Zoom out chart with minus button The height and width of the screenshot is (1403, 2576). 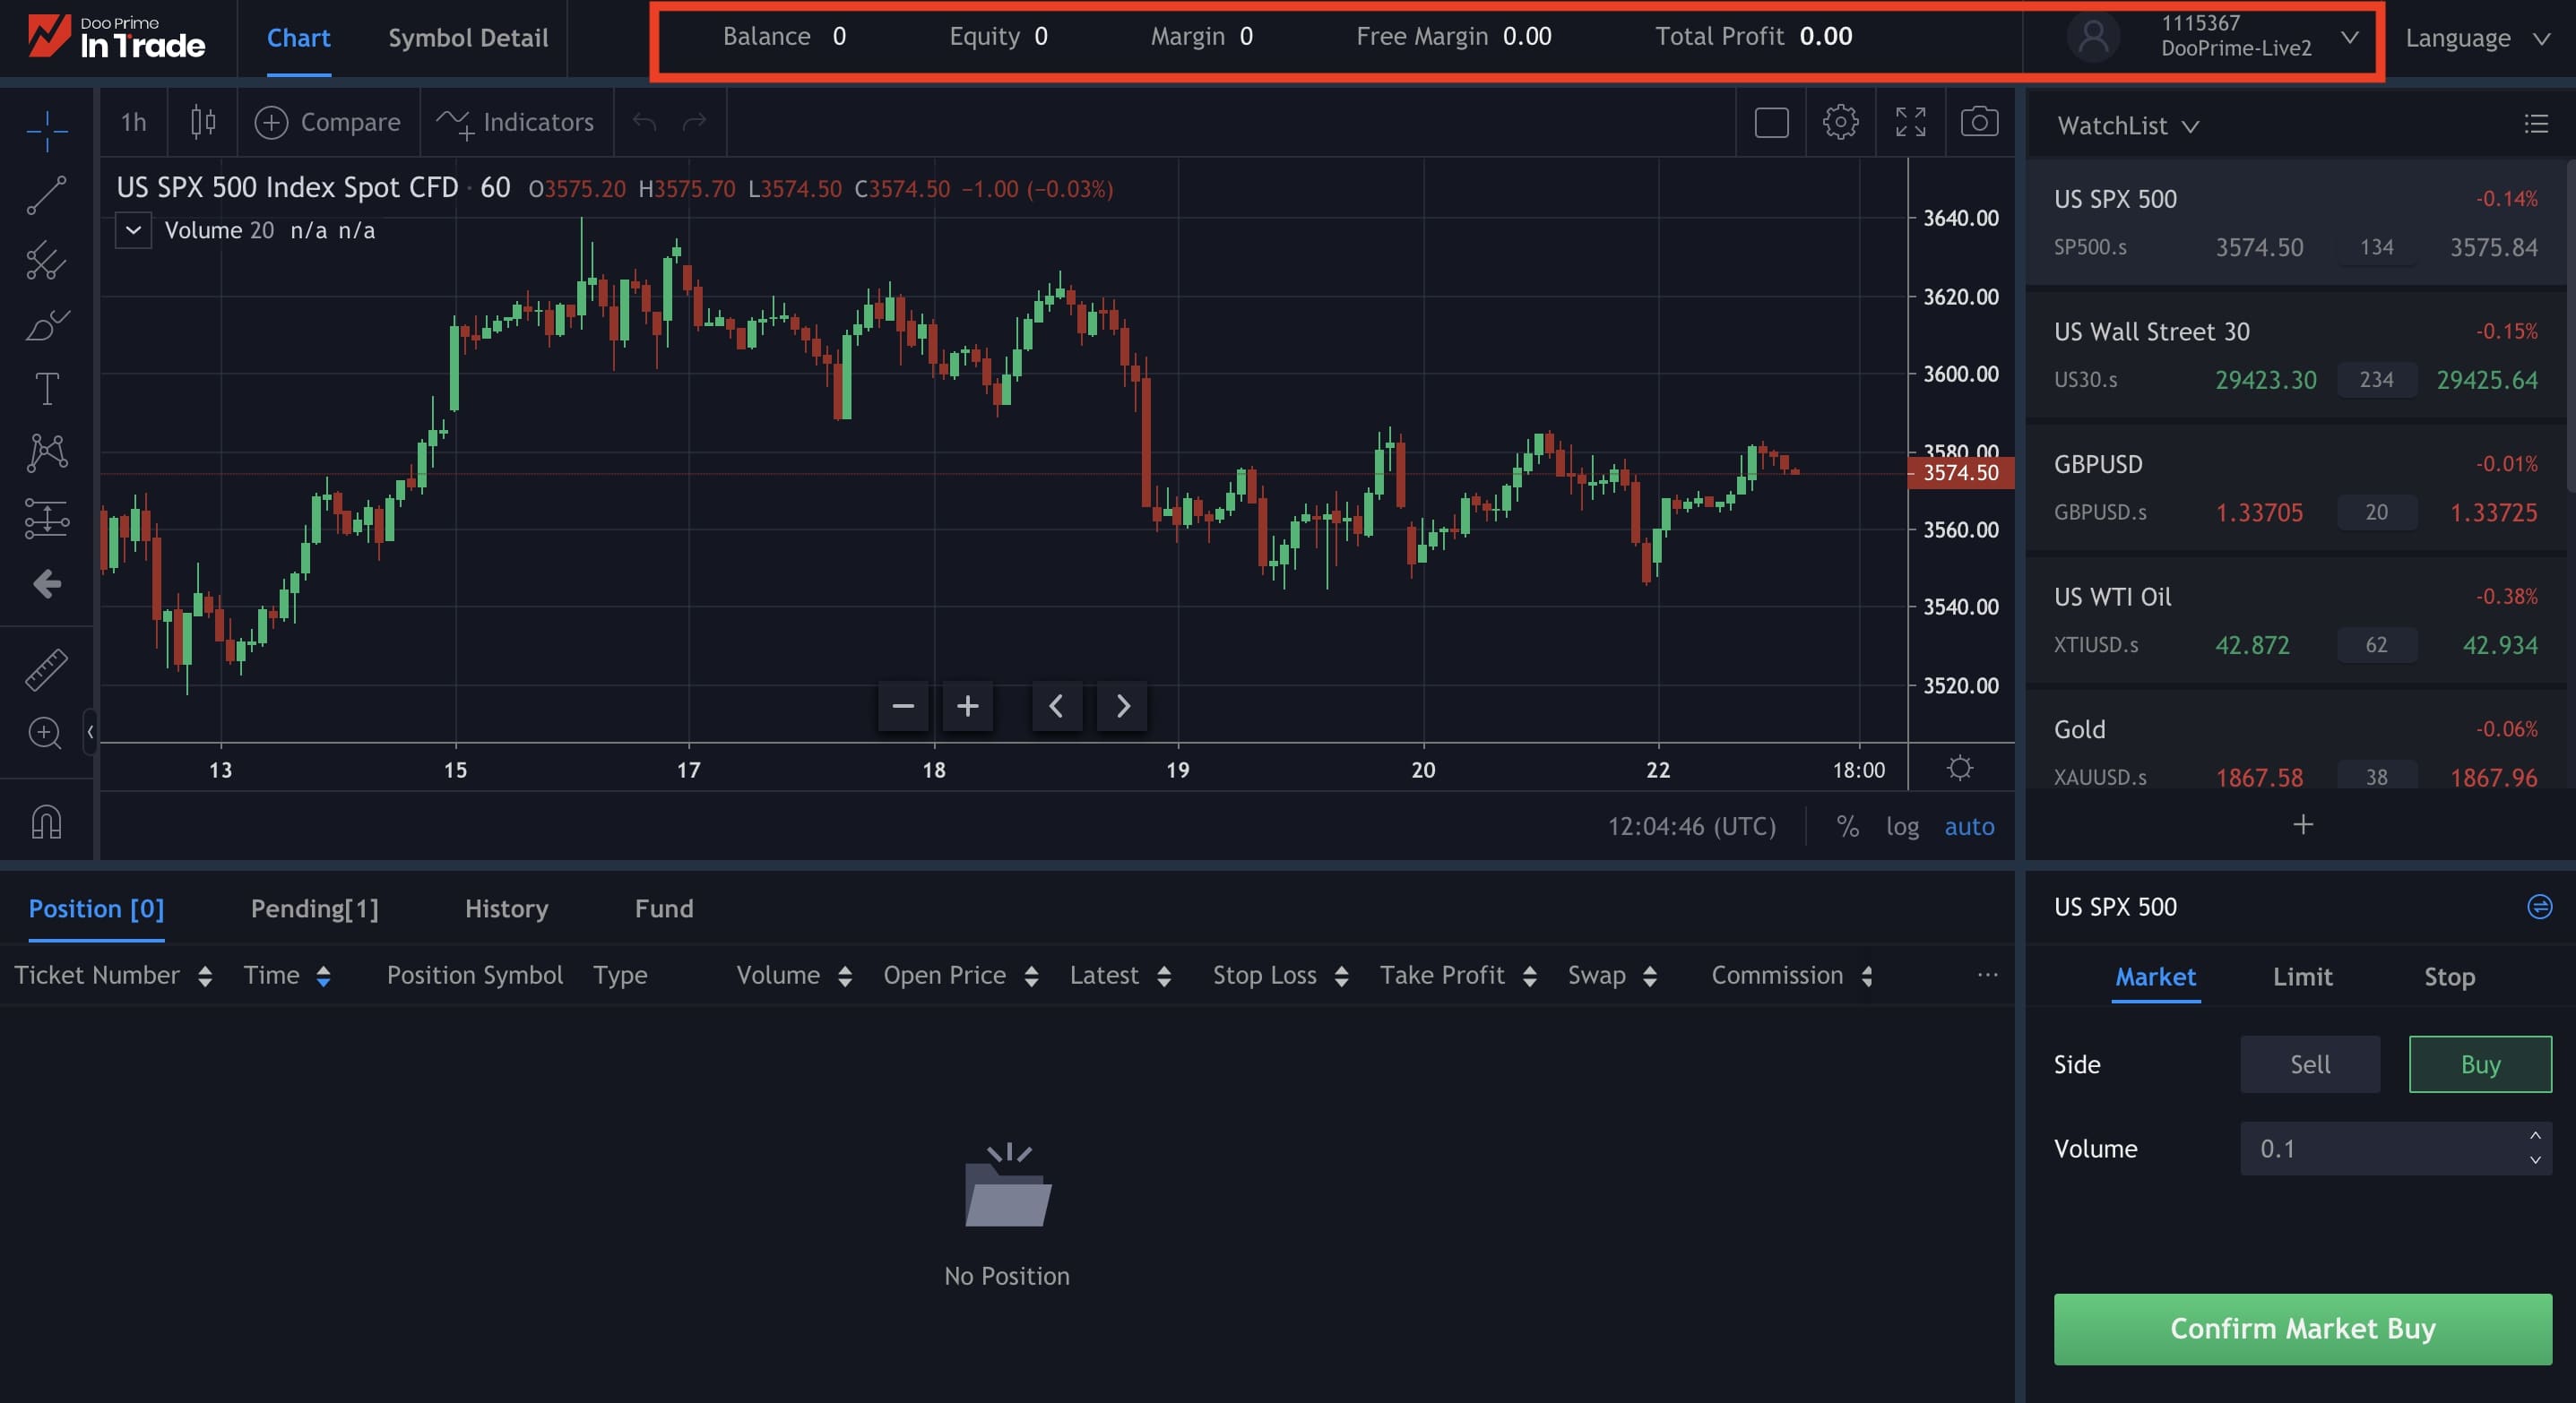[902, 707]
